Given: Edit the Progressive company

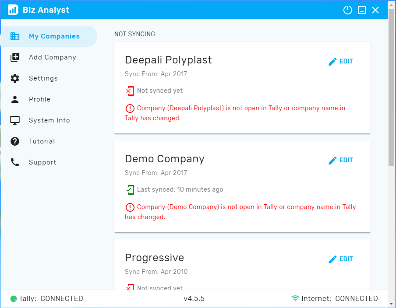Looking at the screenshot, I should click(340, 259).
